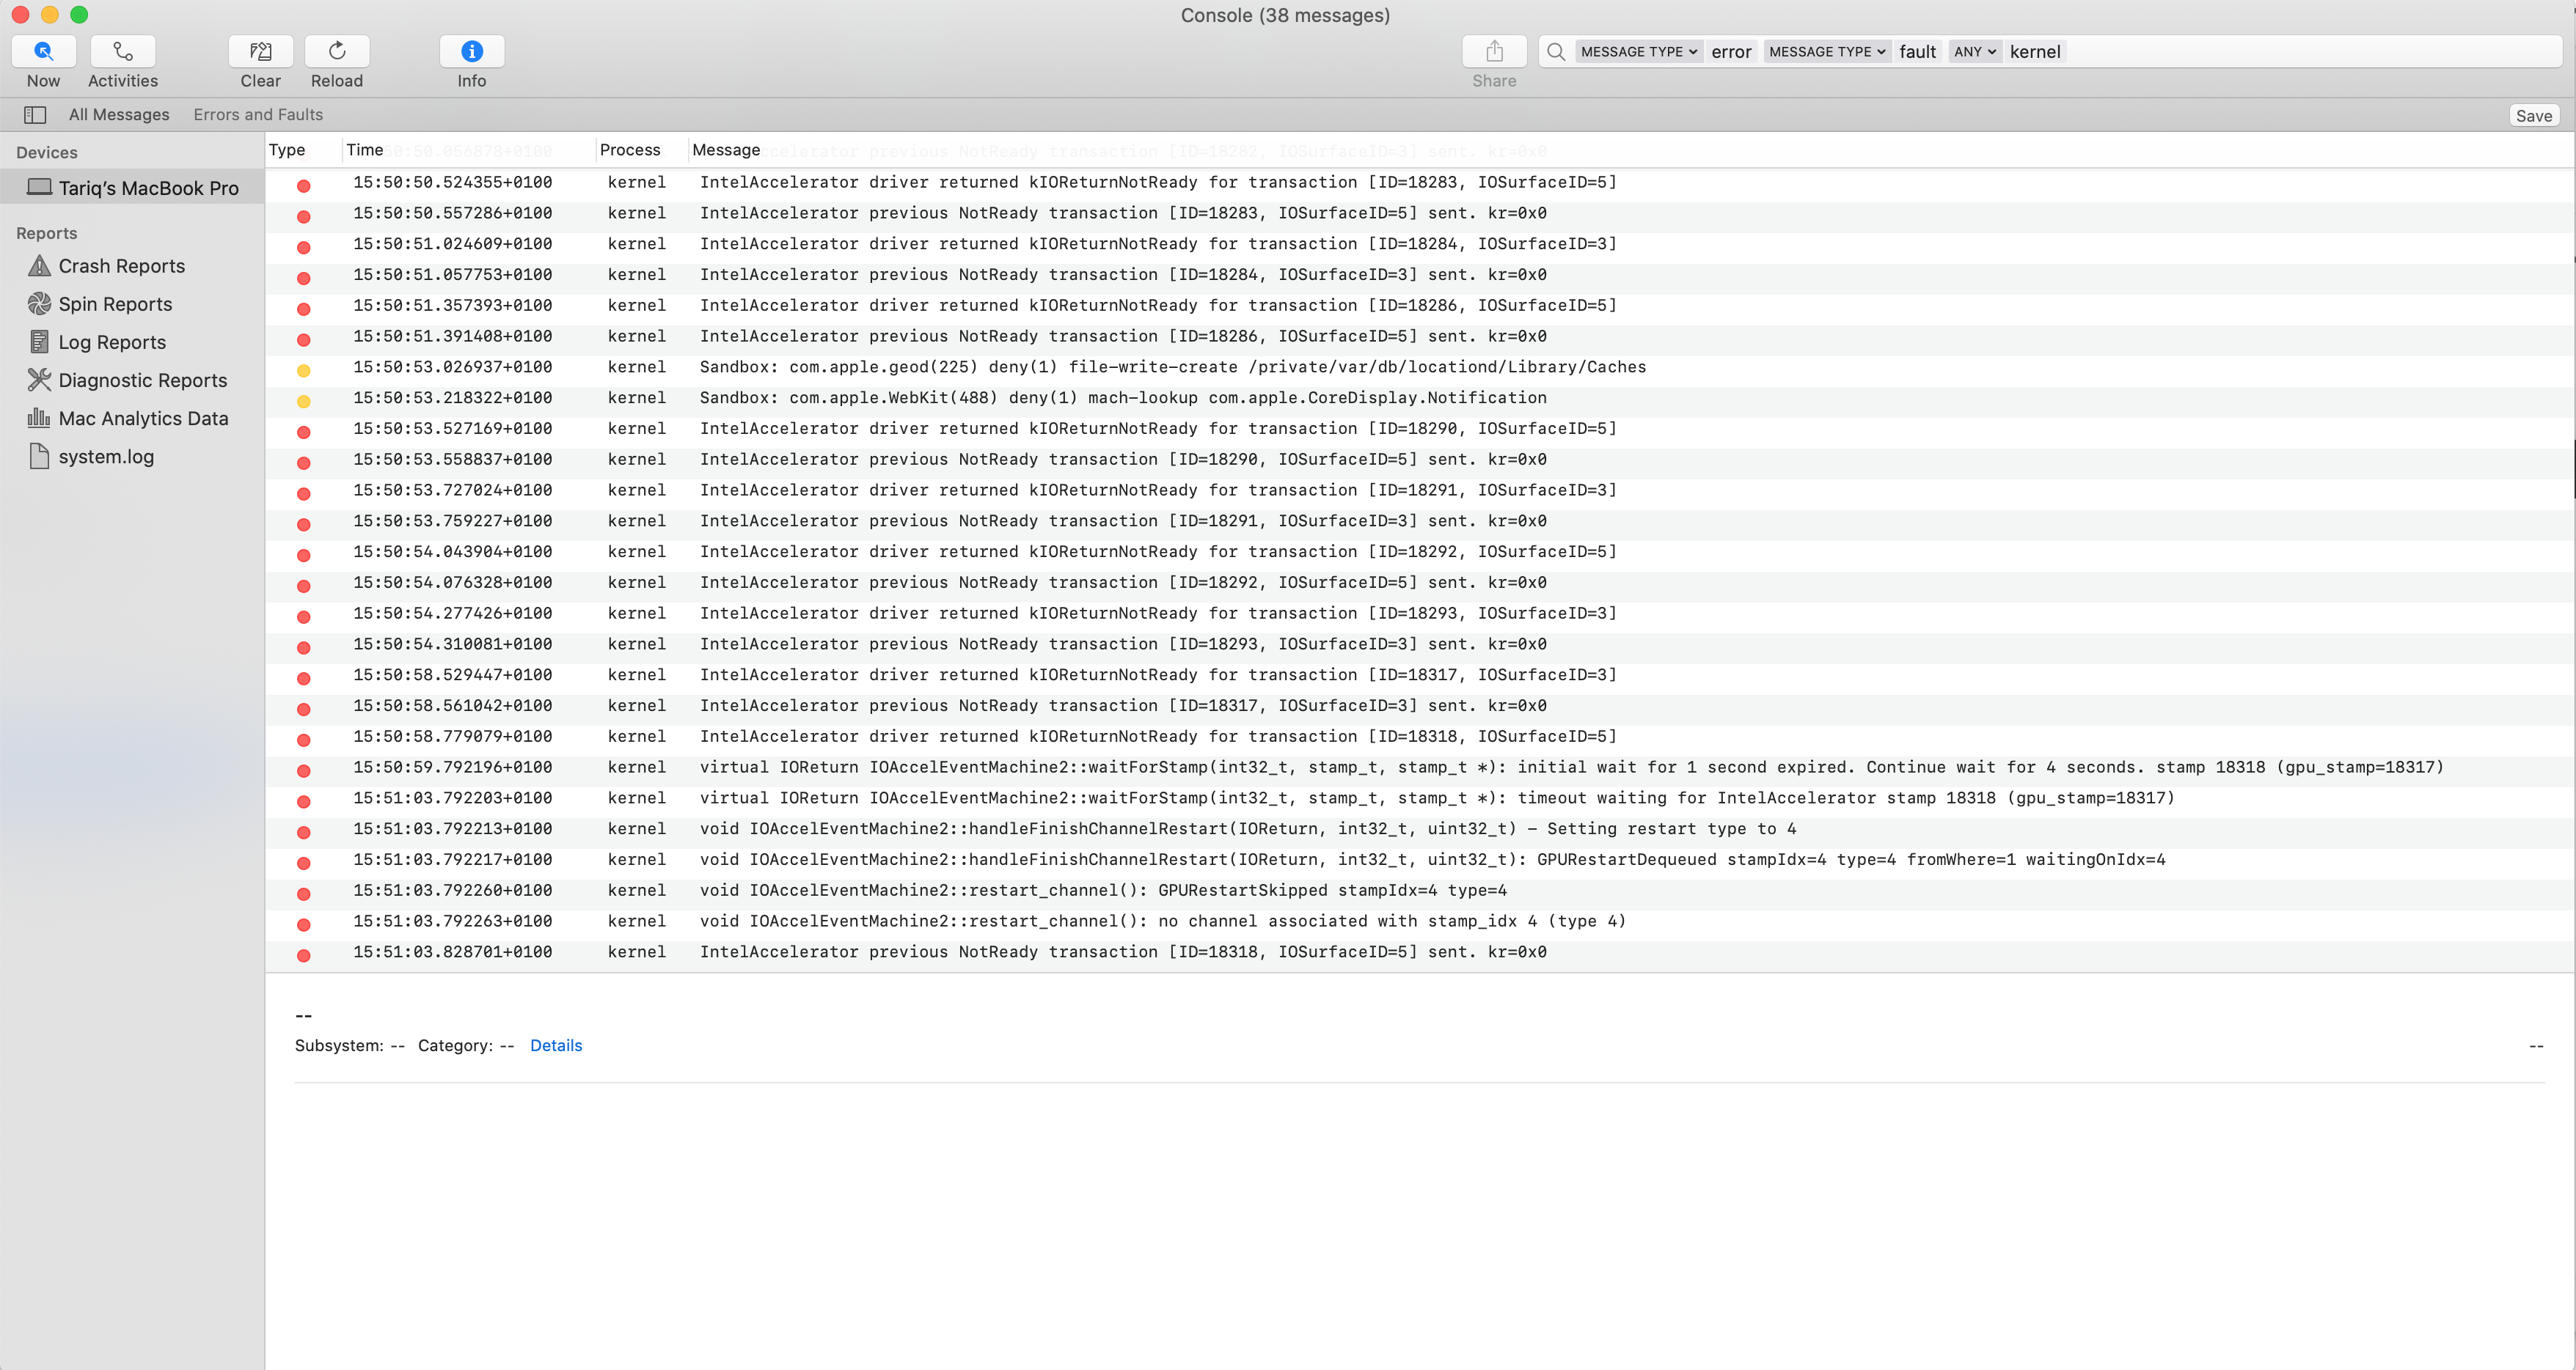Clear the log with the Clear icon
Image resolution: width=2576 pixels, height=1370 pixels.
pos(260,51)
